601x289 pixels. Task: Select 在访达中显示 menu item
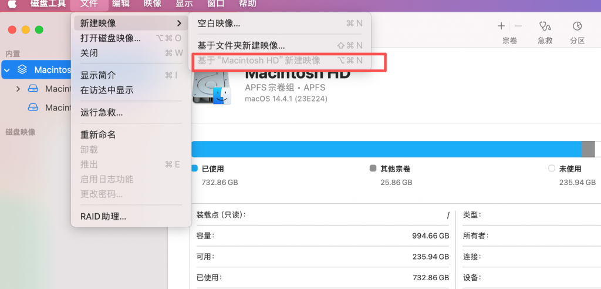[x=107, y=90]
